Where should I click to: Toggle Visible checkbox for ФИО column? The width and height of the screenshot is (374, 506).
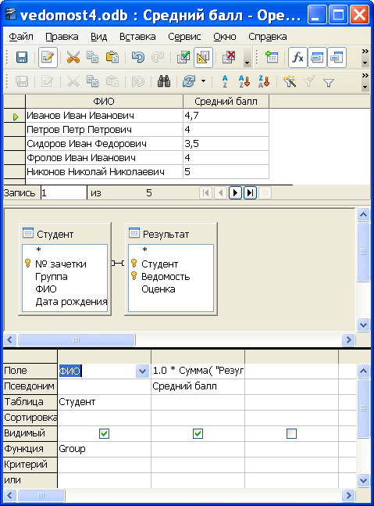click(x=104, y=433)
